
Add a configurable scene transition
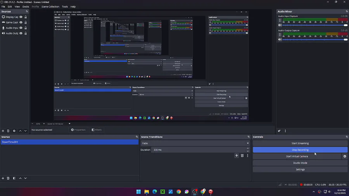tap(237, 156)
